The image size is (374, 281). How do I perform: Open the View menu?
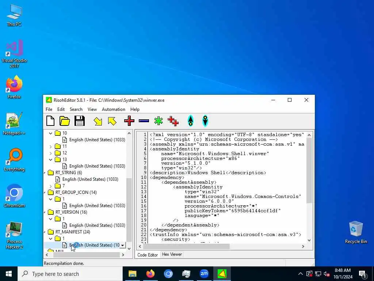(x=92, y=109)
